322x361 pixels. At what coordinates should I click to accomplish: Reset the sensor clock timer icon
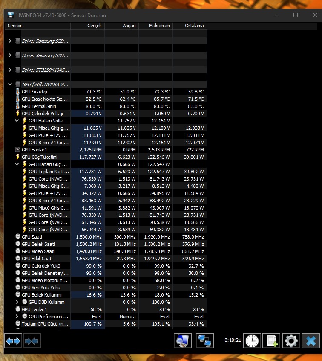point(252,341)
